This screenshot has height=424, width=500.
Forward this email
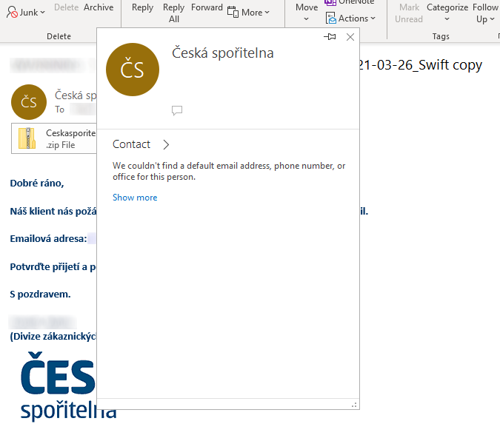pyautogui.click(x=207, y=7)
